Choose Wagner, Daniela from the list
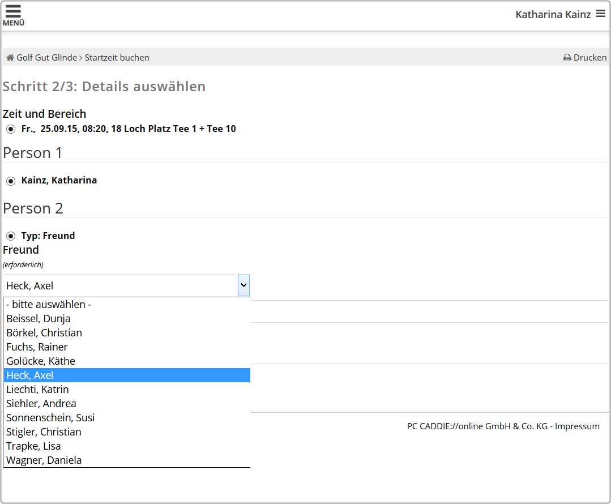Viewport: 611px width, 504px height. (44, 460)
